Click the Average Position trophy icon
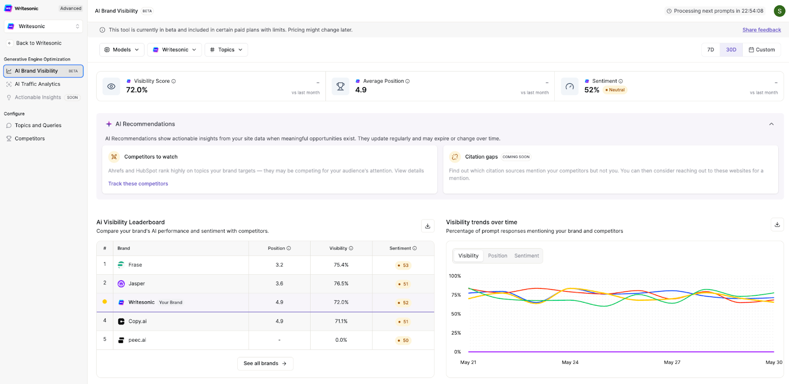Image resolution: width=789 pixels, height=384 pixels. pos(340,87)
